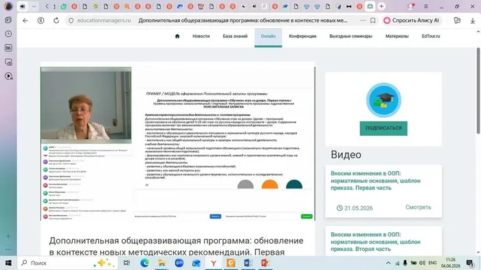Switch to the active last browser tab

pos(370,6)
